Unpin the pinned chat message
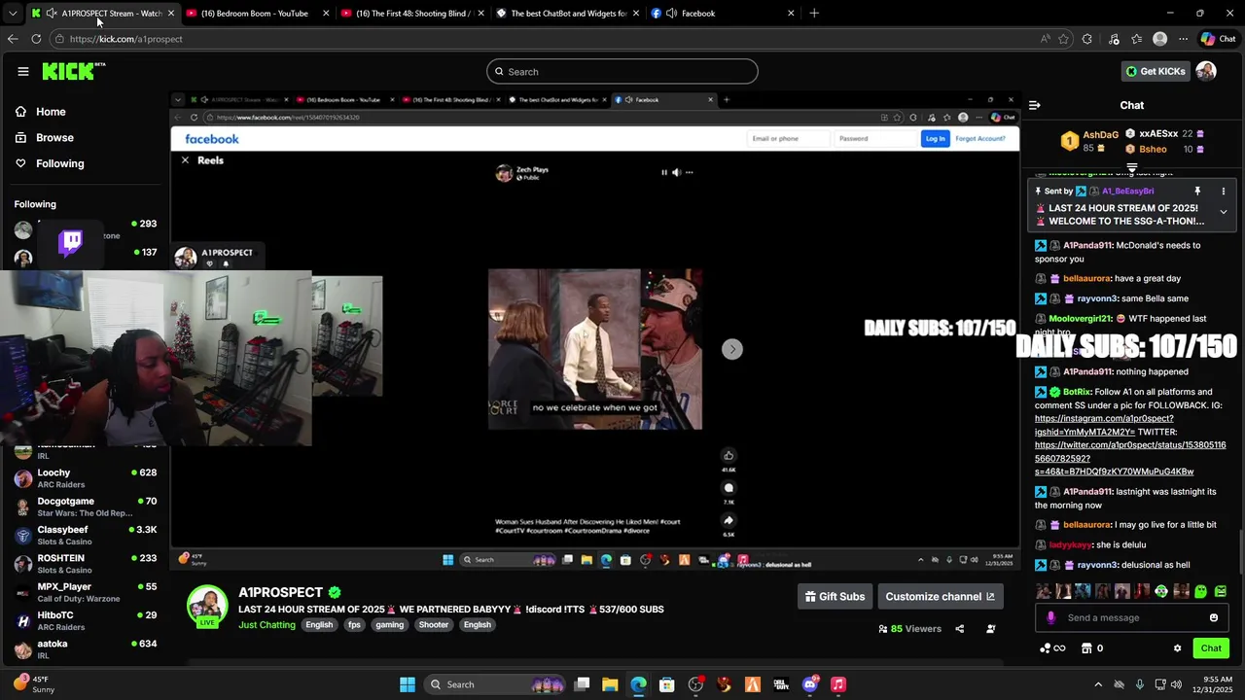 (x=1197, y=192)
